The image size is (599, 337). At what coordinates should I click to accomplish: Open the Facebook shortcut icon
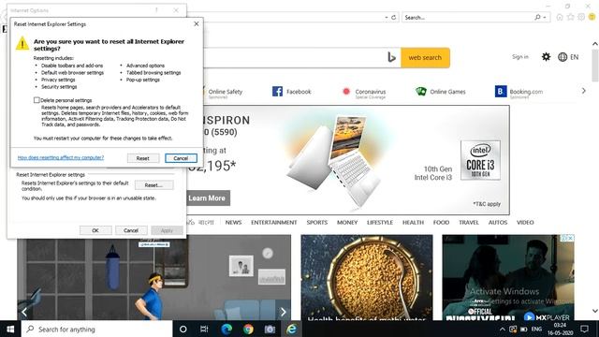coord(277,92)
